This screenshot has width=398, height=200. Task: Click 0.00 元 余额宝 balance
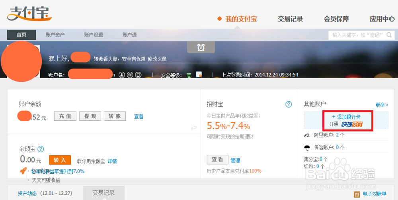click(31, 160)
